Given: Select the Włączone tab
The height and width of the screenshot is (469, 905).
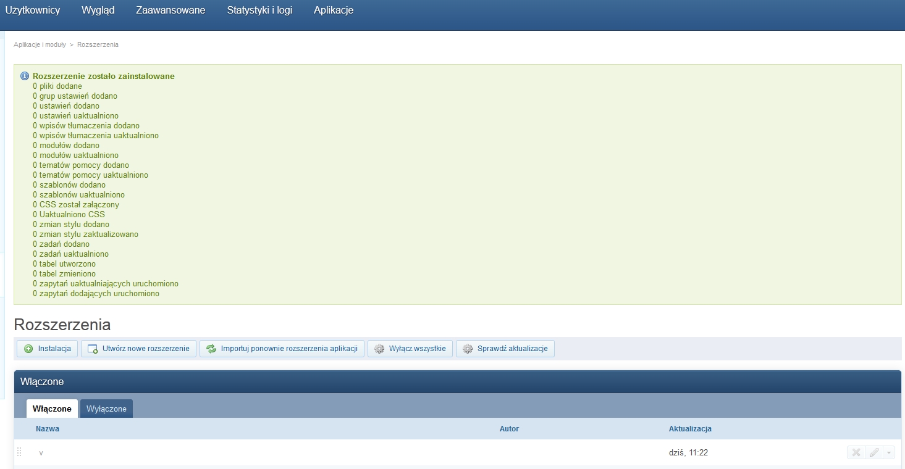Looking at the screenshot, I should (52, 409).
